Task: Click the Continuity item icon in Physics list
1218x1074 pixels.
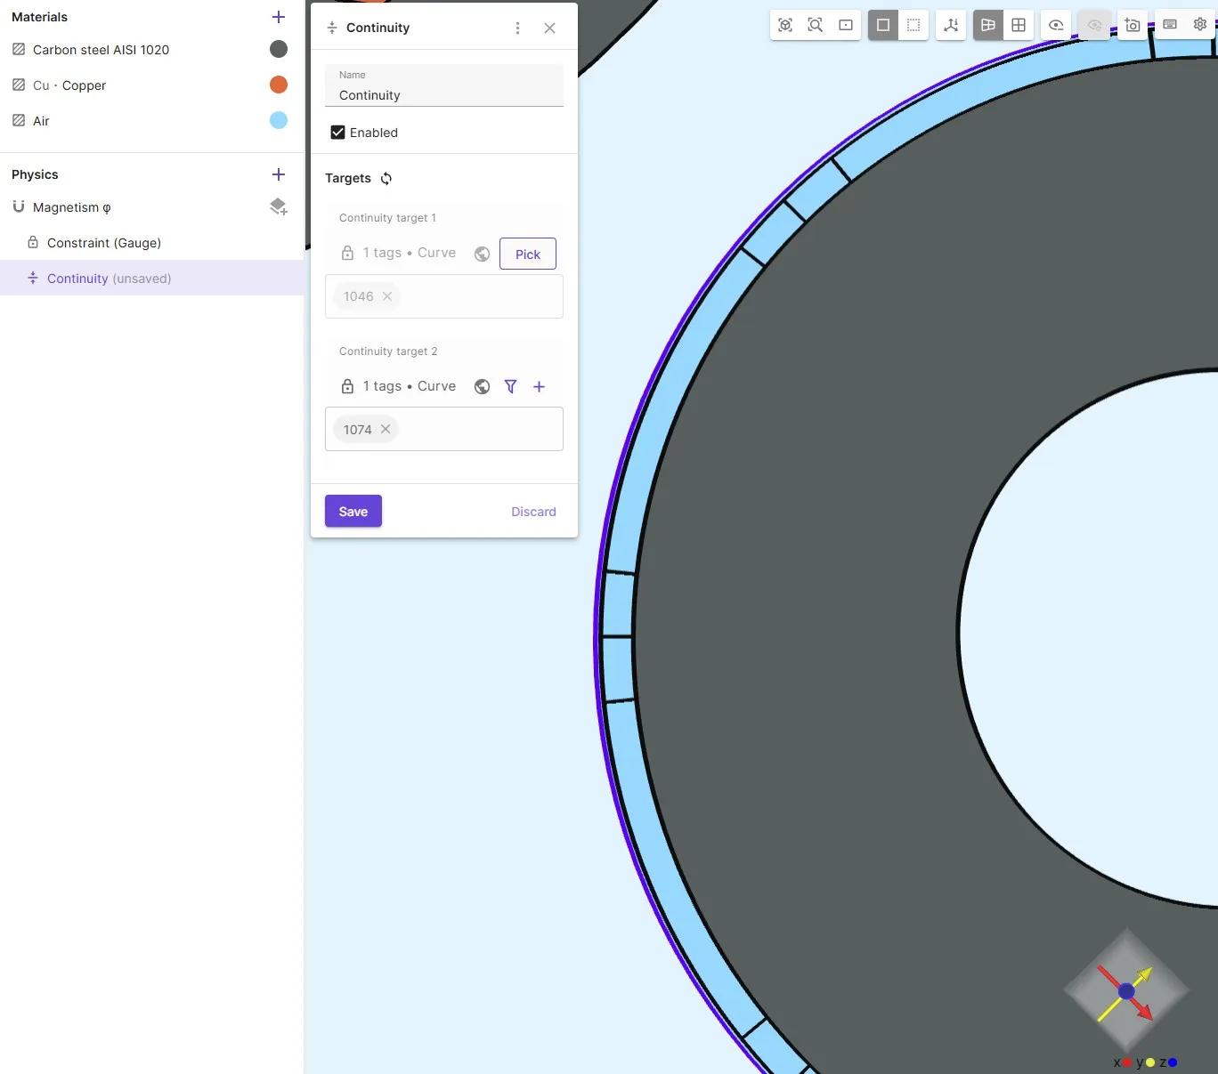Action: (33, 278)
